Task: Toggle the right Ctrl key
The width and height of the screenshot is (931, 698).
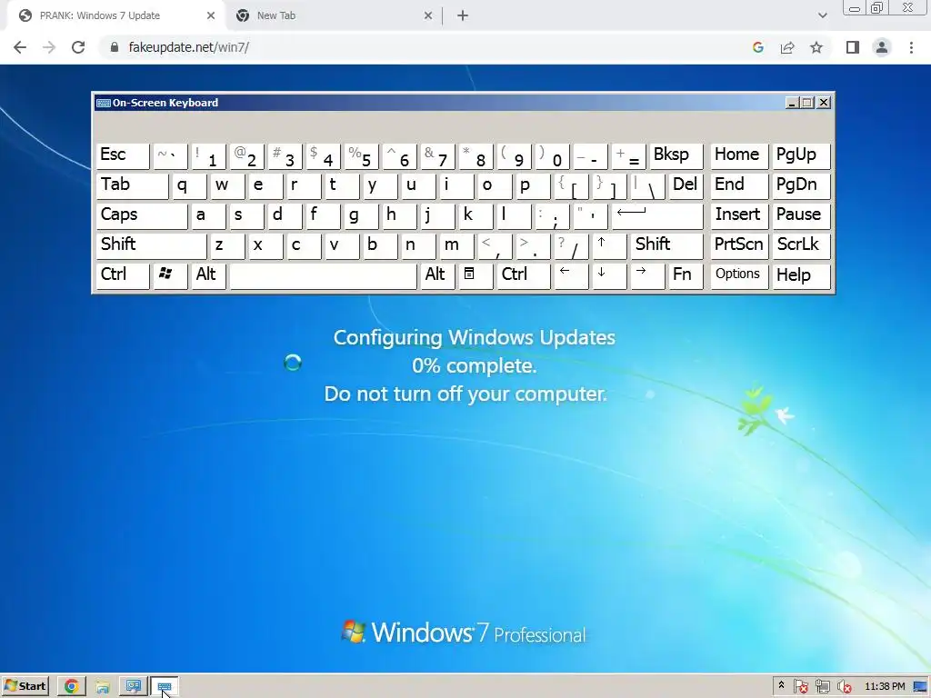Action: 524,275
